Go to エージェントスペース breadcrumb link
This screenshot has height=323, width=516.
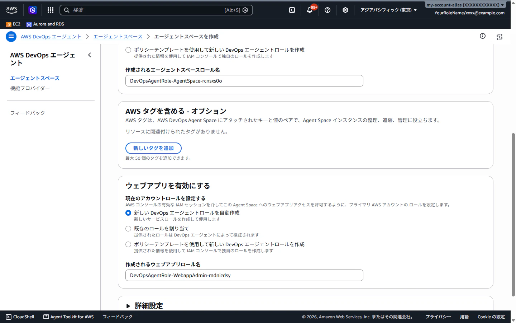point(118,37)
